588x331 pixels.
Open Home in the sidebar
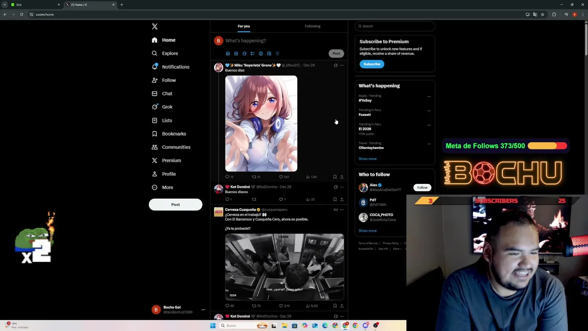(164, 40)
